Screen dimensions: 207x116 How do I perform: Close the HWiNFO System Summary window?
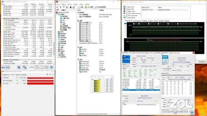pyautogui.click(x=193, y=53)
